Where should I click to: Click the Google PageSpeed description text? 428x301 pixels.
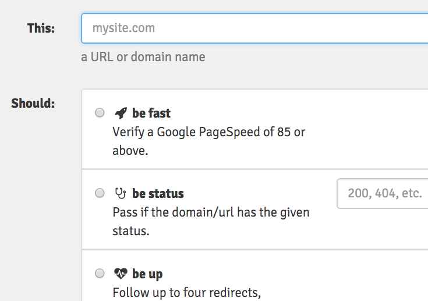(208, 132)
